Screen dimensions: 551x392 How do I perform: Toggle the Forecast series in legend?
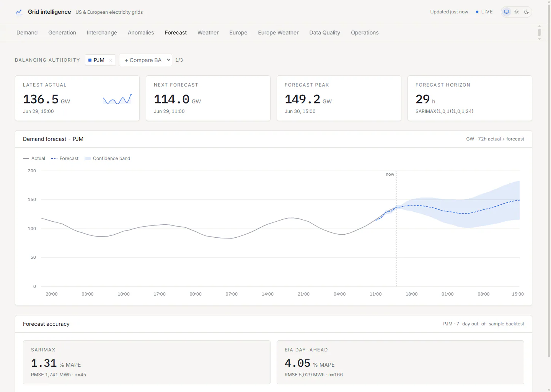(x=65, y=158)
